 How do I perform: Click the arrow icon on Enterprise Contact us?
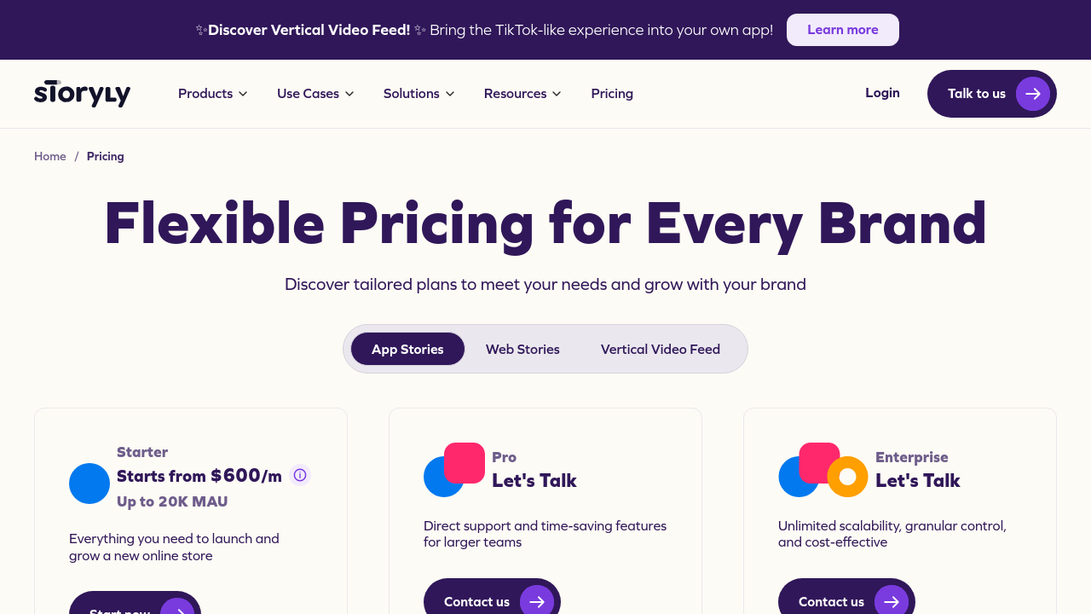891,601
